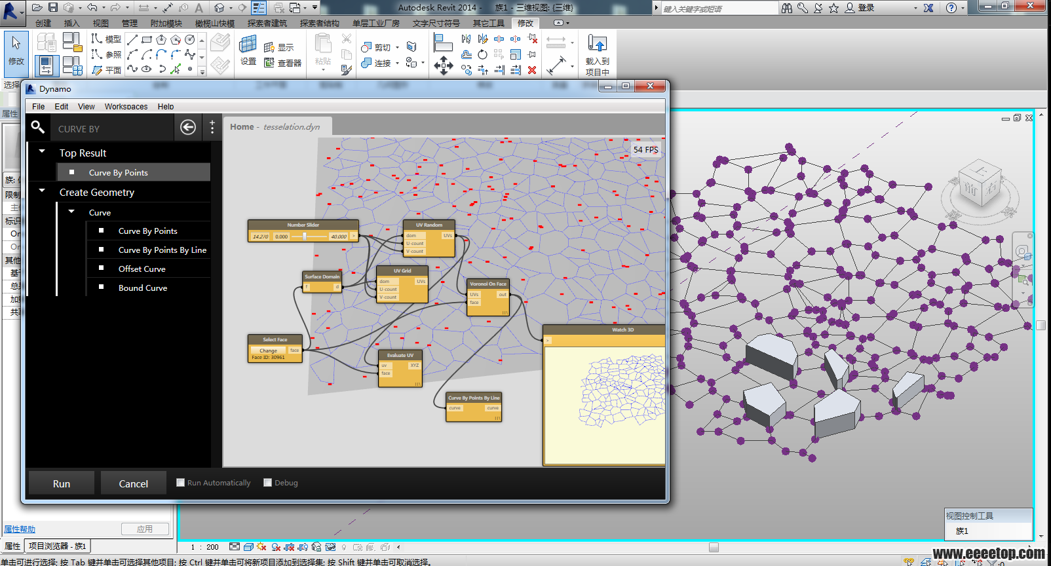The width and height of the screenshot is (1051, 566).
Task: Click the vertical dots options in Dynamo search
Action: coord(212,127)
